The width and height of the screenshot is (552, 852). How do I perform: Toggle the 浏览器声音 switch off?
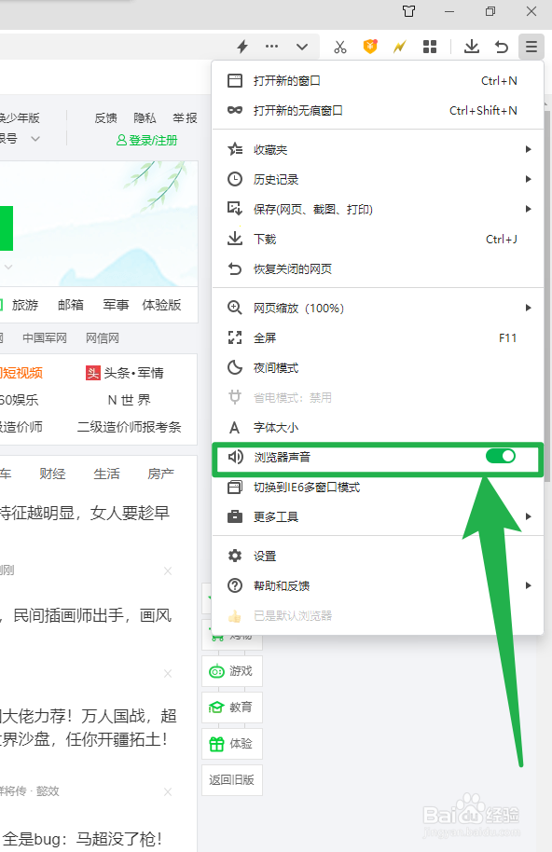(x=501, y=457)
